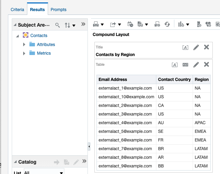
Task: Switch to the Results tab
Action: [37, 10]
